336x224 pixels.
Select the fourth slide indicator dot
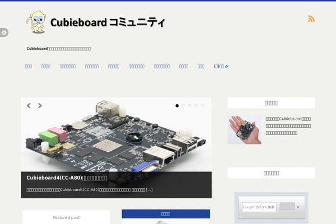coord(197,106)
